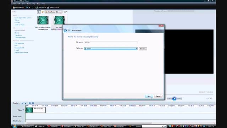Open the View menu
Viewport: 227px width, 128px height.
click(23, 4)
